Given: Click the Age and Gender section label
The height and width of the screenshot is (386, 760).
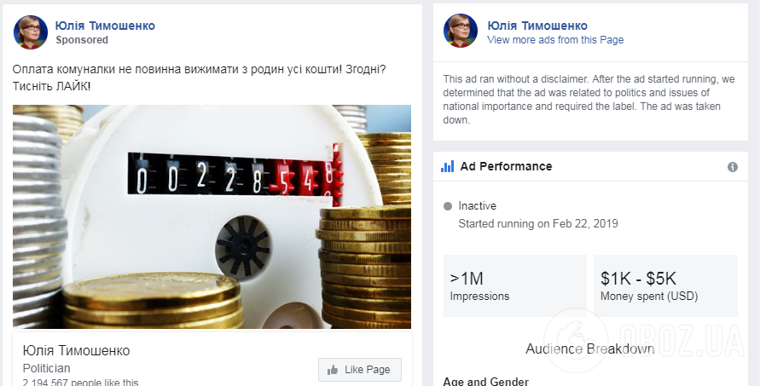Looking at the screenshot, I should 485,381.
